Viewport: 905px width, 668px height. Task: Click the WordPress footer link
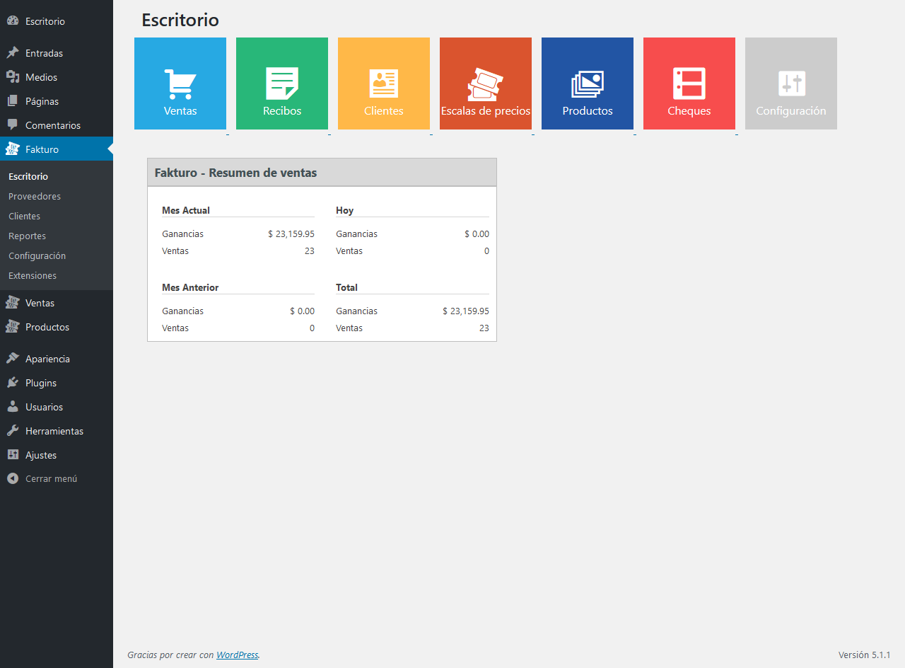pyautogui.click(x=237, y=655)
